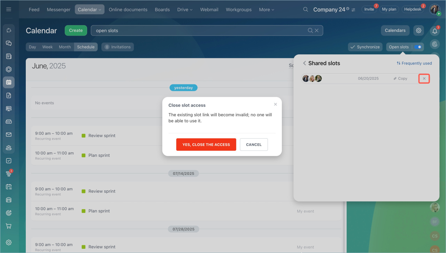Open Mail icon in left sidebar
The width and height of the screenshot is (446, 253).
click(x=9, y=135)
